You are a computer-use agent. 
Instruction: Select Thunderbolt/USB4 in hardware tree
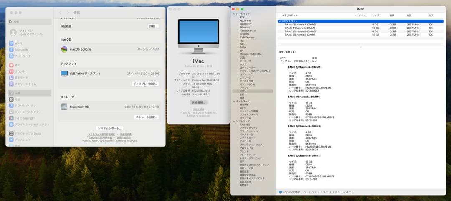251,54
